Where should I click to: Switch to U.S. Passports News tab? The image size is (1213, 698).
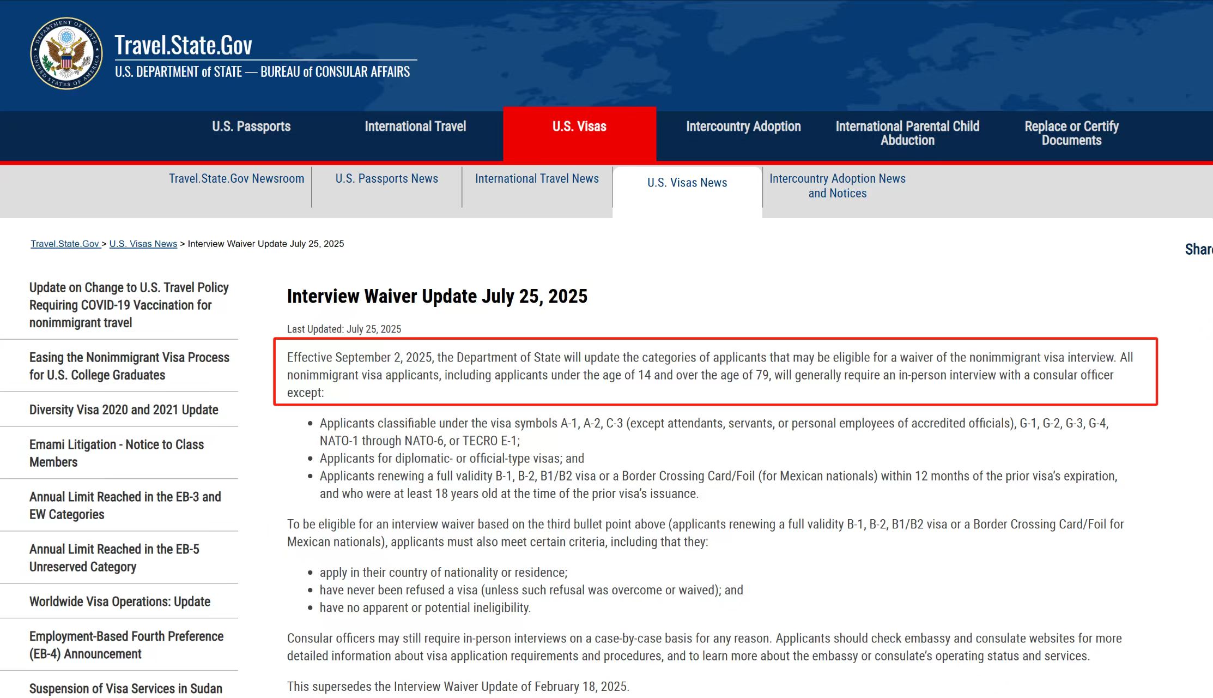coord(386,179)
